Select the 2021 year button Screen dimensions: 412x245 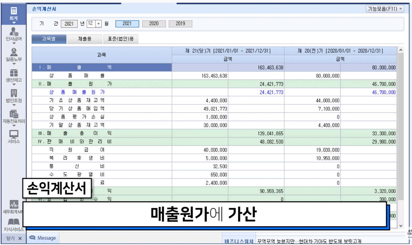[127, 24]
